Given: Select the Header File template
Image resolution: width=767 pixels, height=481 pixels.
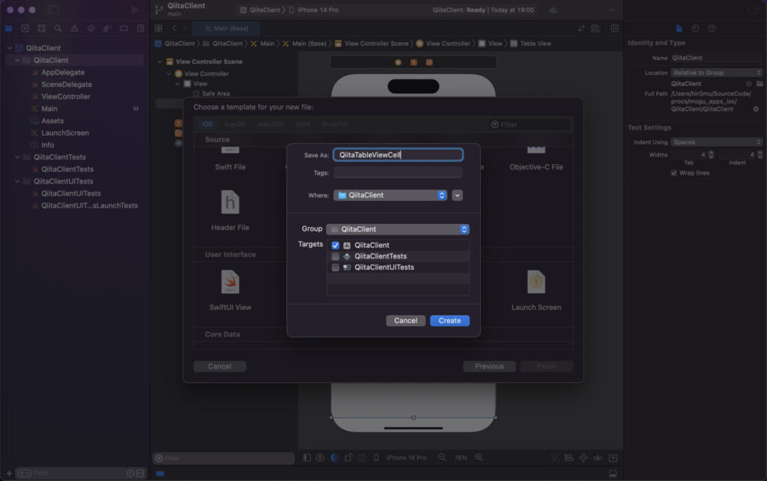Looking at the screenshot, I should tap(231, 211).
